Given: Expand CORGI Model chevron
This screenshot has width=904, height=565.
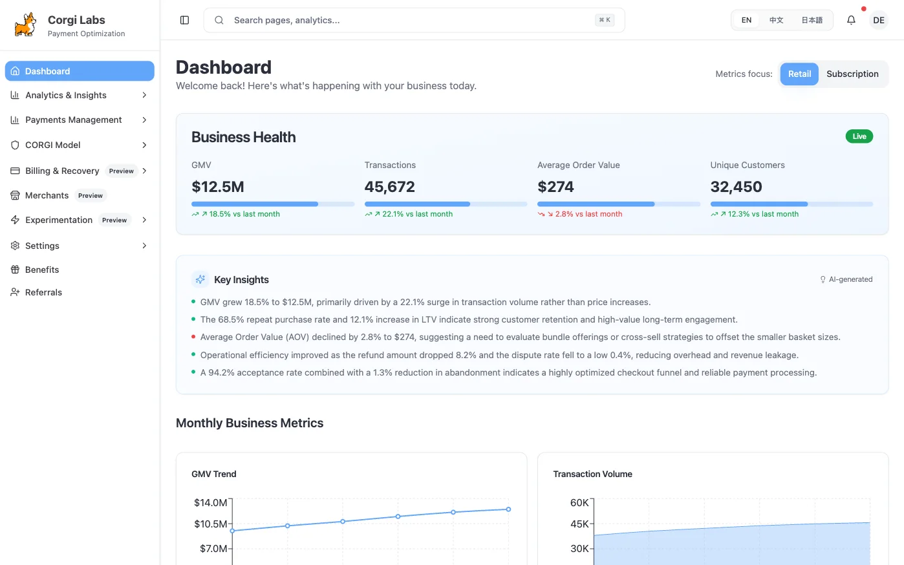Looking at the screenshot, I should click(x=144, y=145).
